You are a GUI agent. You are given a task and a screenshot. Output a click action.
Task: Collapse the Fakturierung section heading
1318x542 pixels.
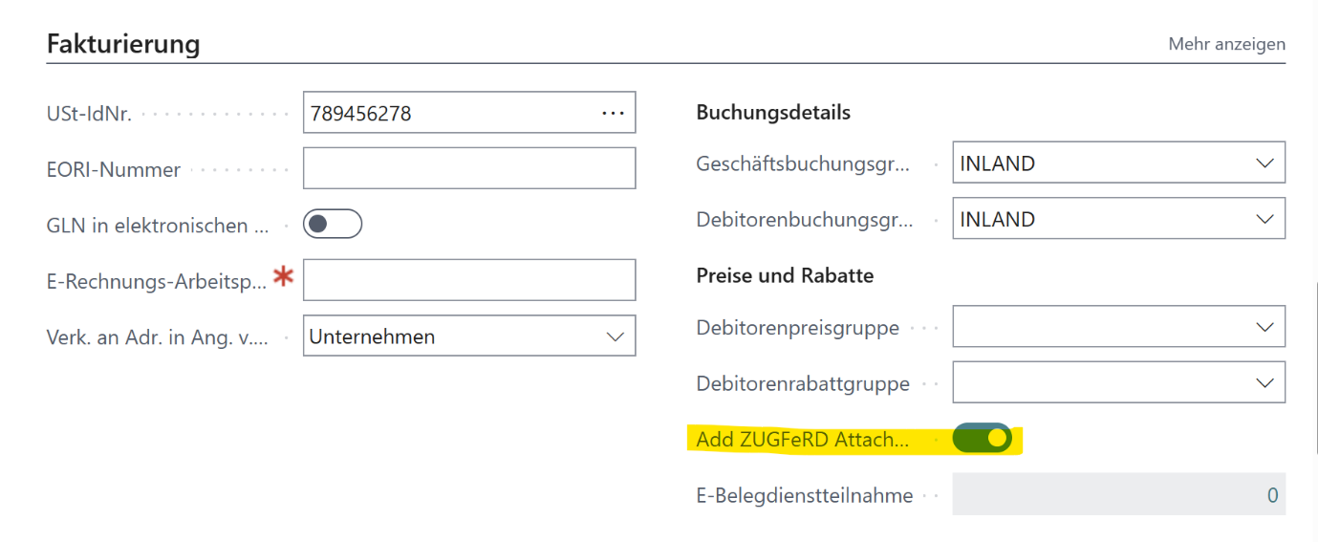[x=123, y=44]
